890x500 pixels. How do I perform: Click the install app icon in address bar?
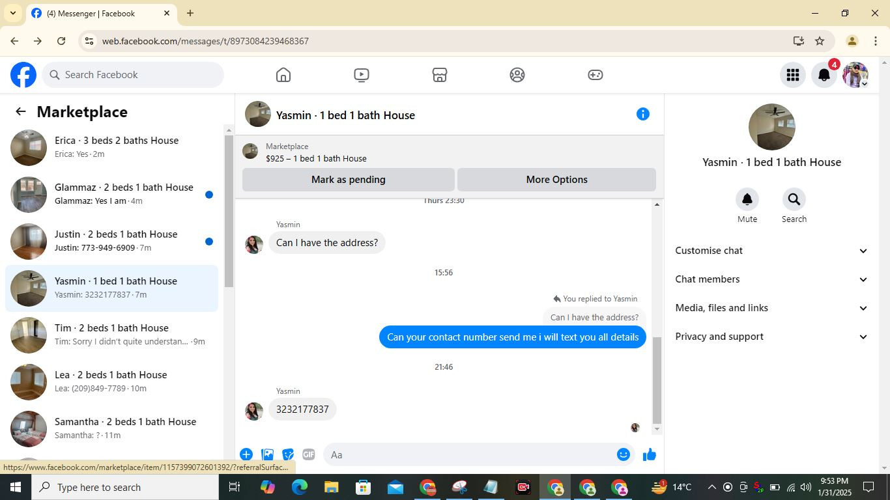tap(799, 41)
